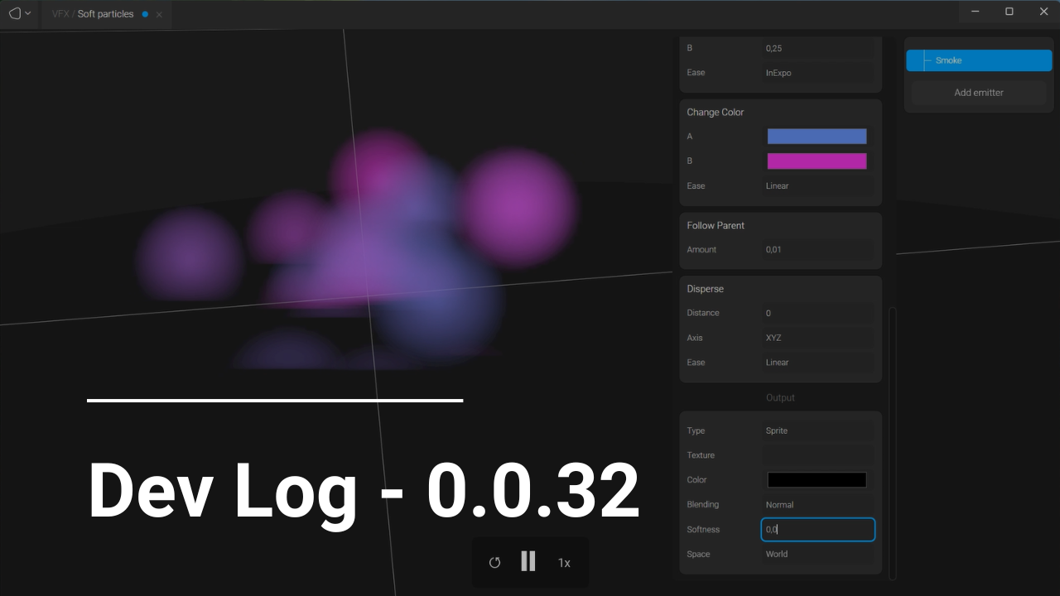Image resolution: width=1060 pixels, height=596 pixels.
Task: Open the Blending mode selector
Action: (x=818, y=504)
